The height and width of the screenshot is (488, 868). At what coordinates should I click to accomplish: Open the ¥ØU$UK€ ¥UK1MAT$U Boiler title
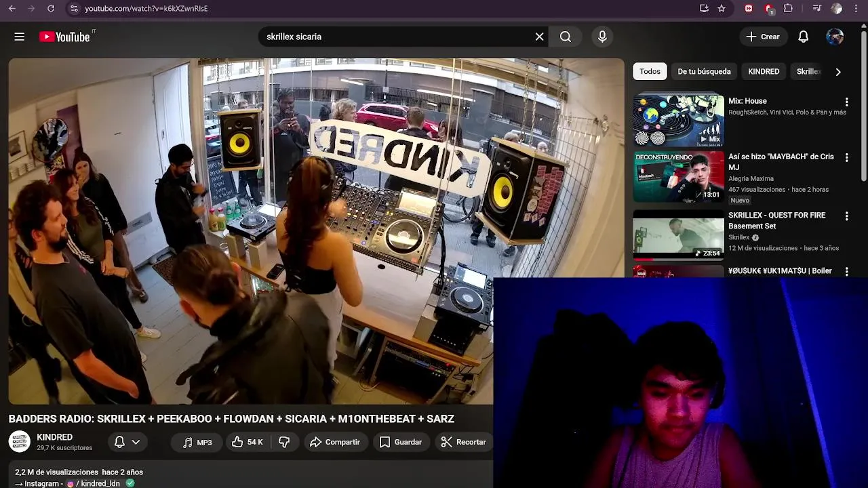pos(780,270)
